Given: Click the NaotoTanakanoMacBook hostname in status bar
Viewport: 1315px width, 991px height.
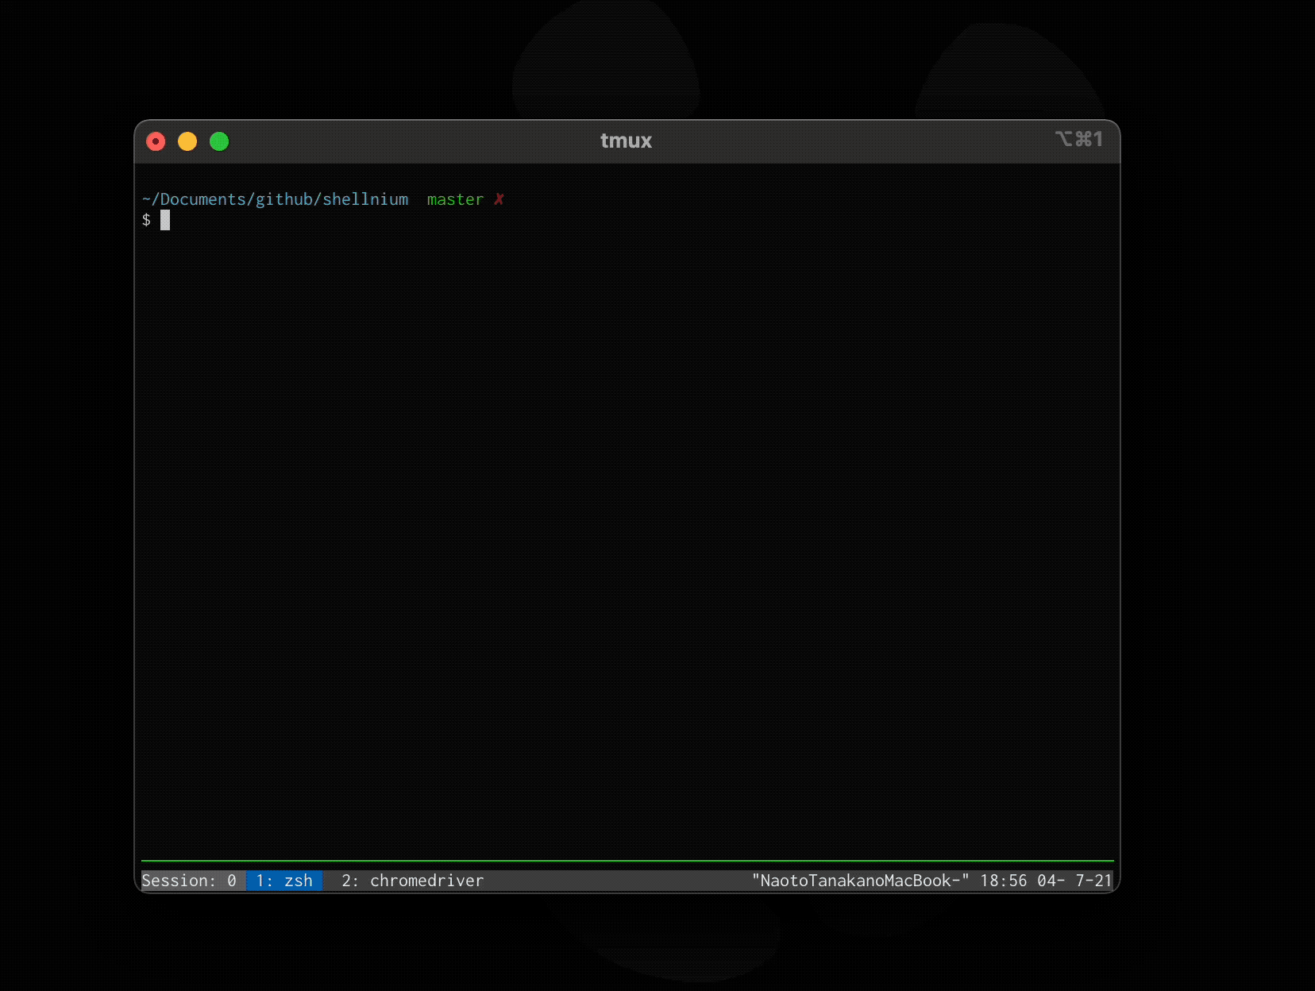Looking at the screenshot, I should click(859, 881).
